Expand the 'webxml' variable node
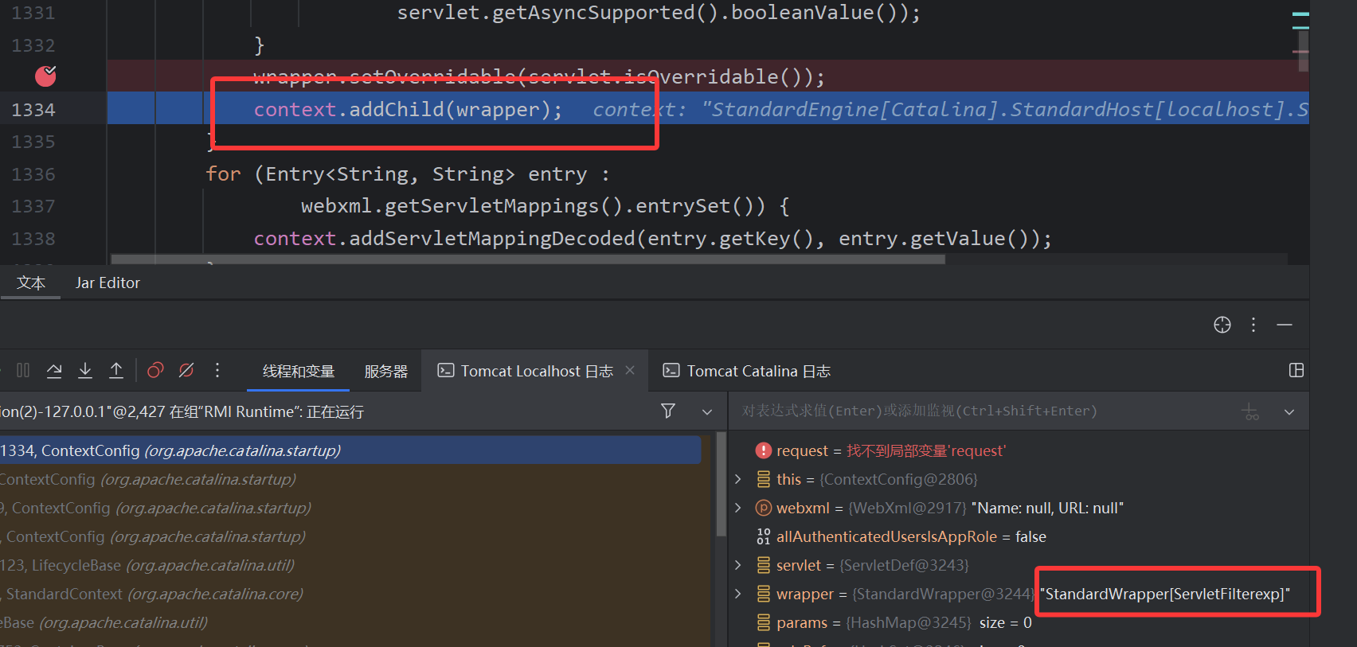This screenshot has width=1357, height=647. pyautogui.click(x=738, y=508)
